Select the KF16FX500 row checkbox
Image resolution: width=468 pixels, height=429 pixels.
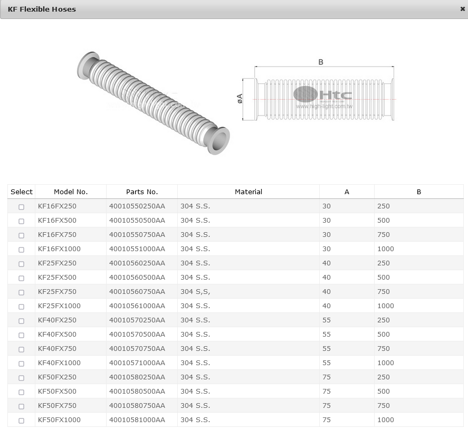[21, 221]
